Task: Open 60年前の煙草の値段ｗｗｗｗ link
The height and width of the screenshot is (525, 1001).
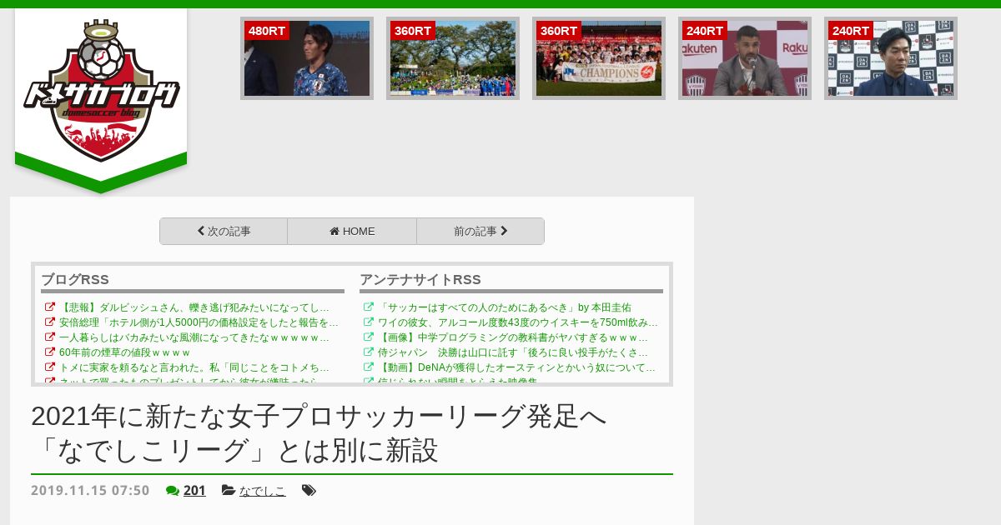Action: click(125, 352)
